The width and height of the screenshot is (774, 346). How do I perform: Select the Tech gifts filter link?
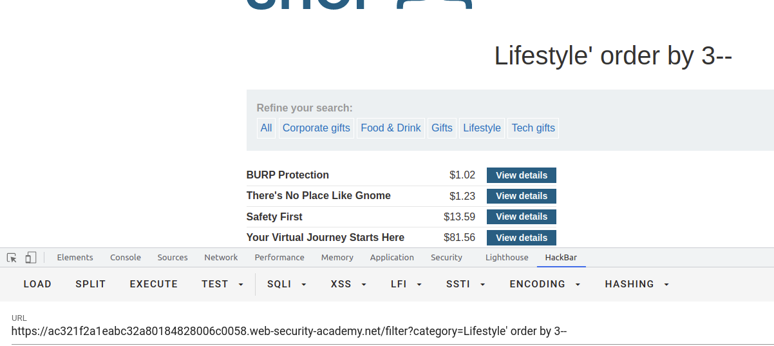[533, 128]
